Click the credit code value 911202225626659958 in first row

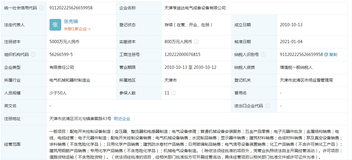point(71,8)
